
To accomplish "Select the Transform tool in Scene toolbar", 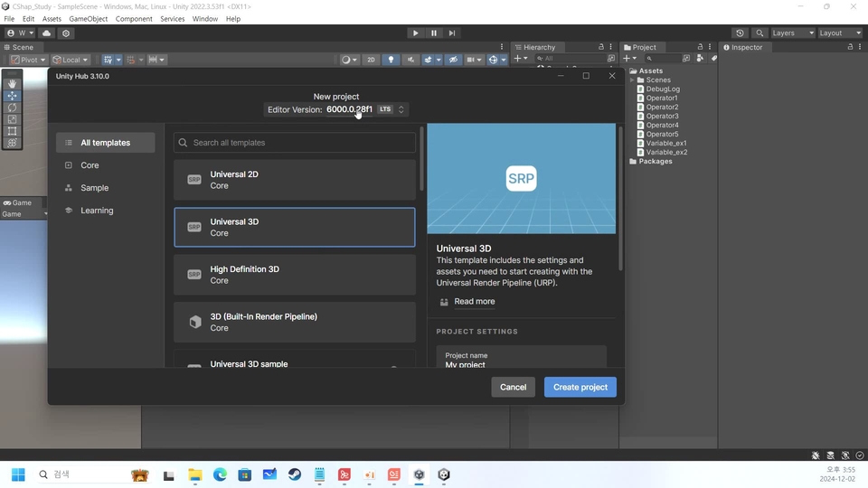I will [x=12, y=143].
